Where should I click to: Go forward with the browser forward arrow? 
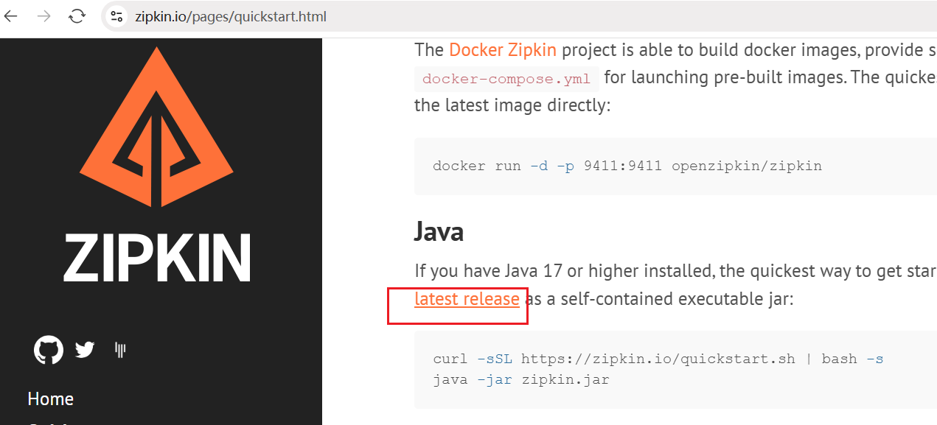point(44,16)
